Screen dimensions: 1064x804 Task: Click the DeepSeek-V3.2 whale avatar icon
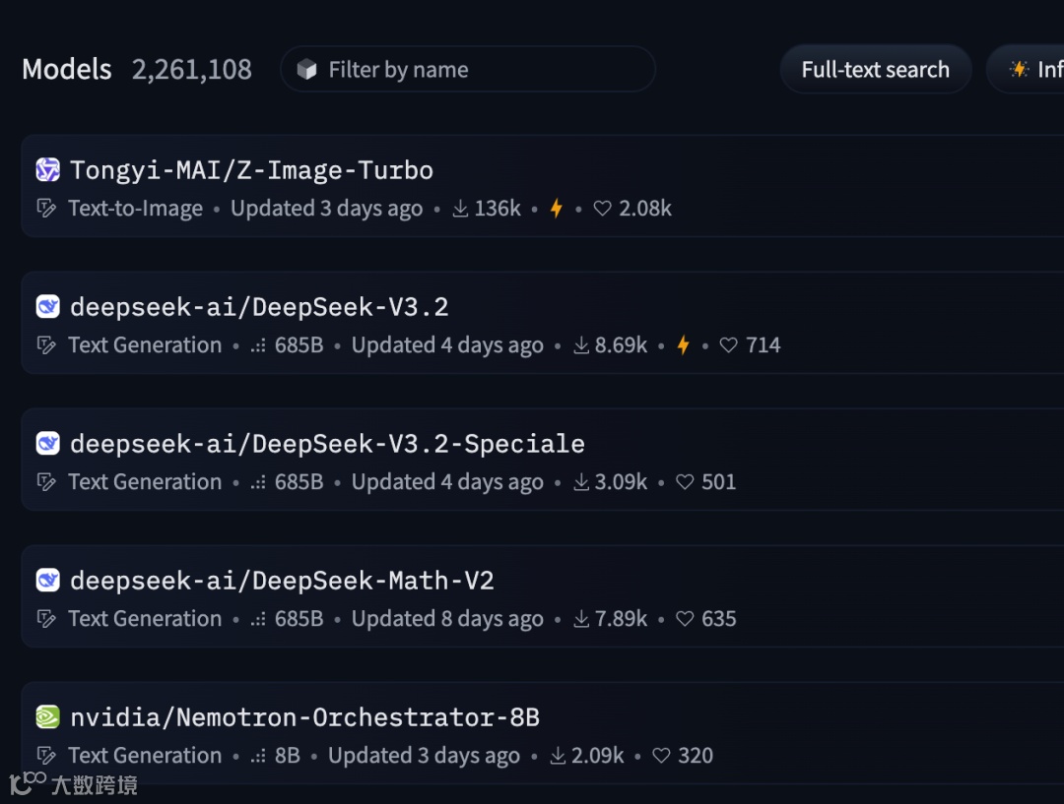(x=47, y=307)
